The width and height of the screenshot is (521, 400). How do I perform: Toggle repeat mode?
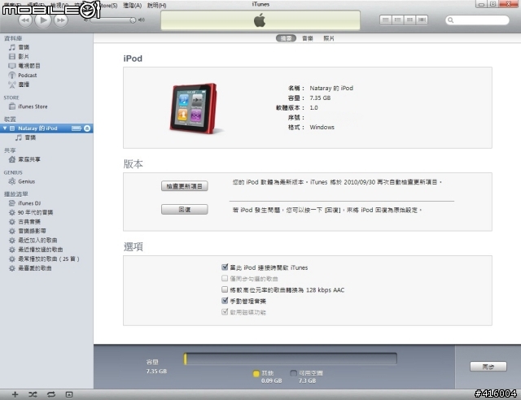tap(50, 394)
